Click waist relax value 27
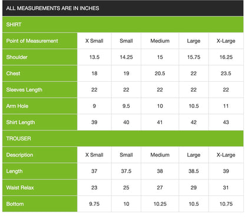245x220 pixels. [x=160, y=188]
